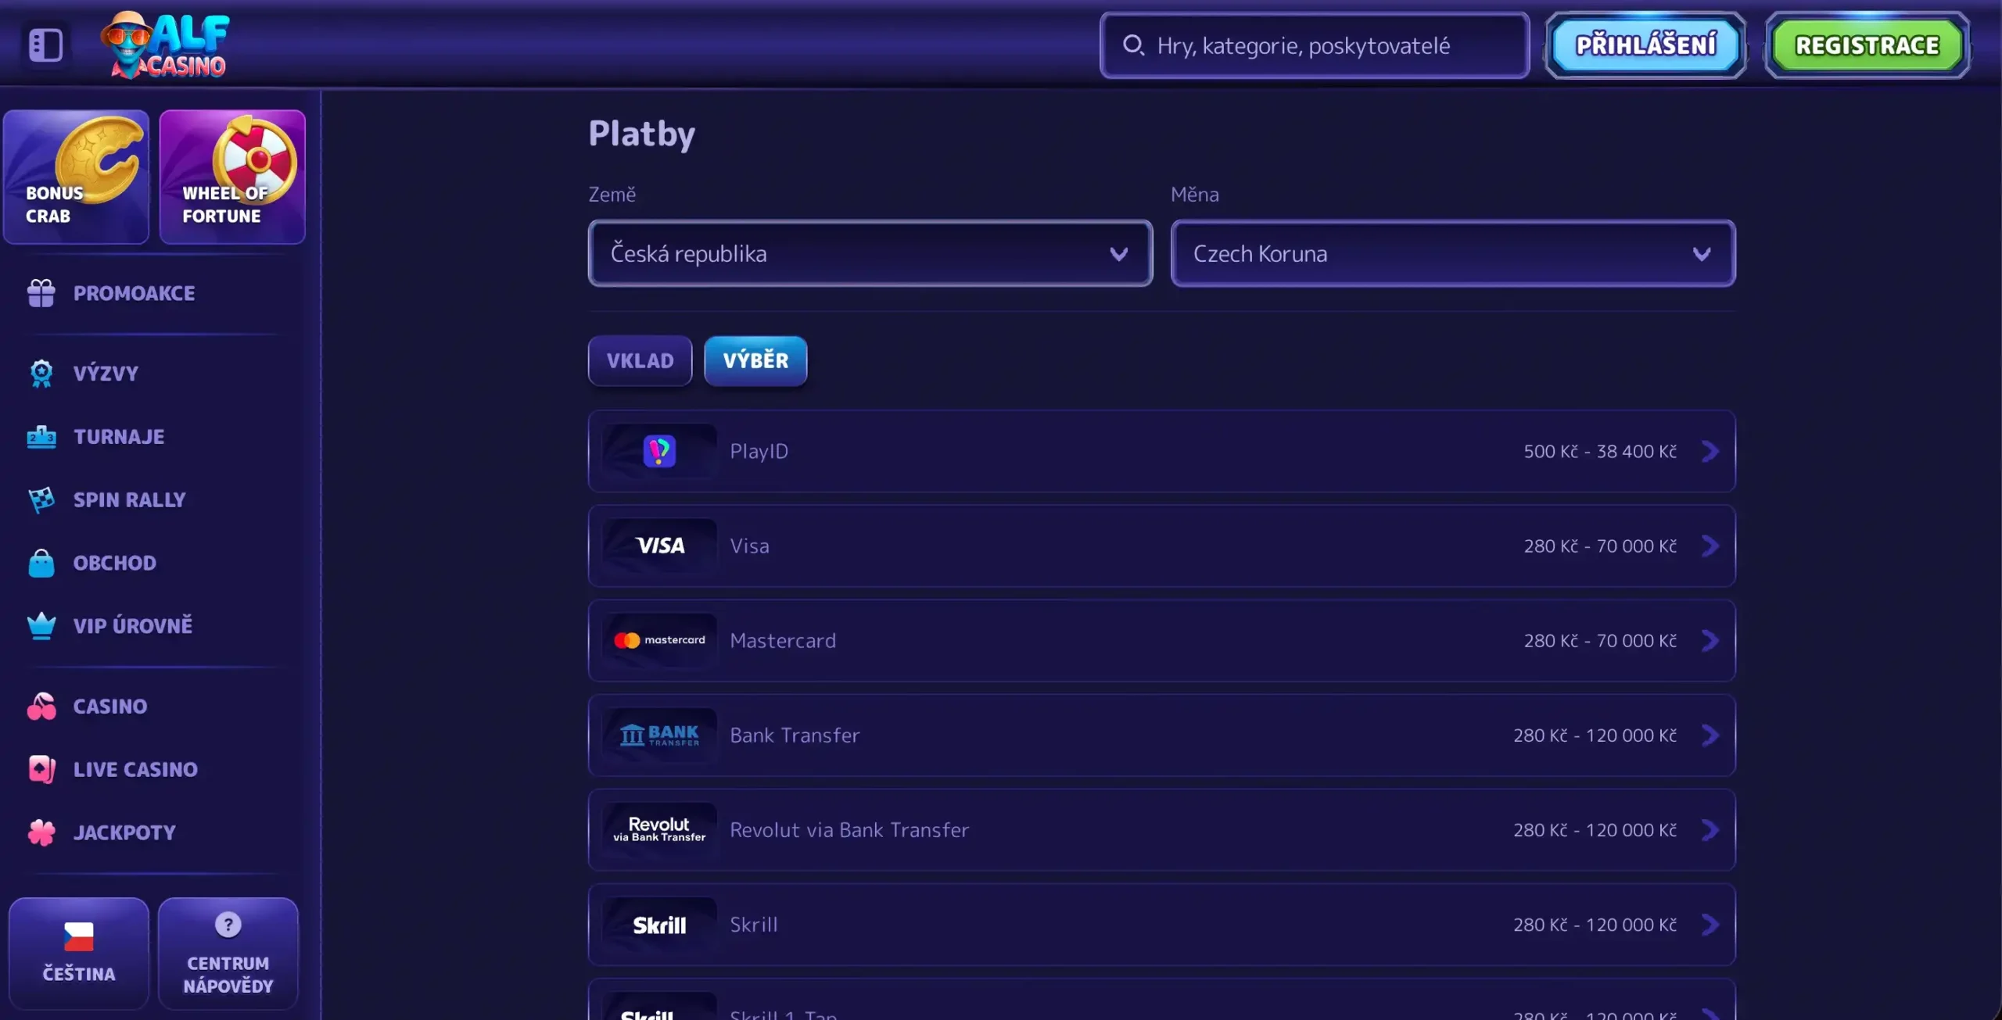This screenshot has height=1020, width=2002.
Task: Collapse the sidebar using the top-left icon
Action: [45, 45]
